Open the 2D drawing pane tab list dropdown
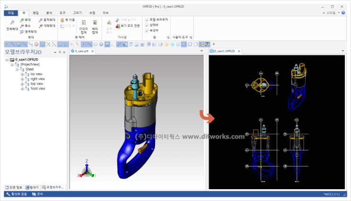Screen dimensions: 351x201 (x=342, y=51)
